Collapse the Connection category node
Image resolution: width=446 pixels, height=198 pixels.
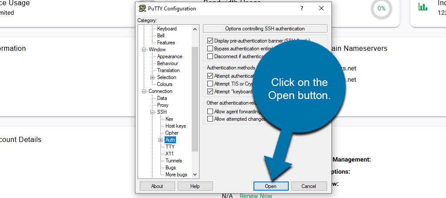tap(144, 91)
